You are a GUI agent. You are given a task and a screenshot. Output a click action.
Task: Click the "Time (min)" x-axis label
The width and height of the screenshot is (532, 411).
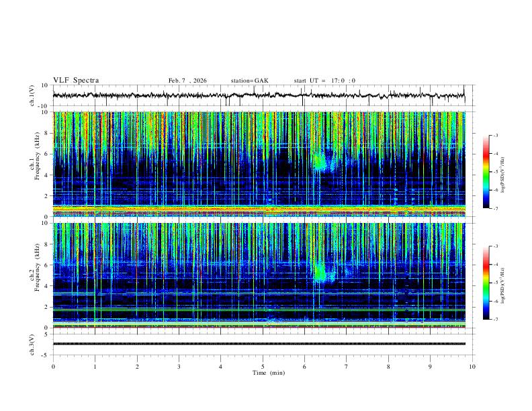269,373
